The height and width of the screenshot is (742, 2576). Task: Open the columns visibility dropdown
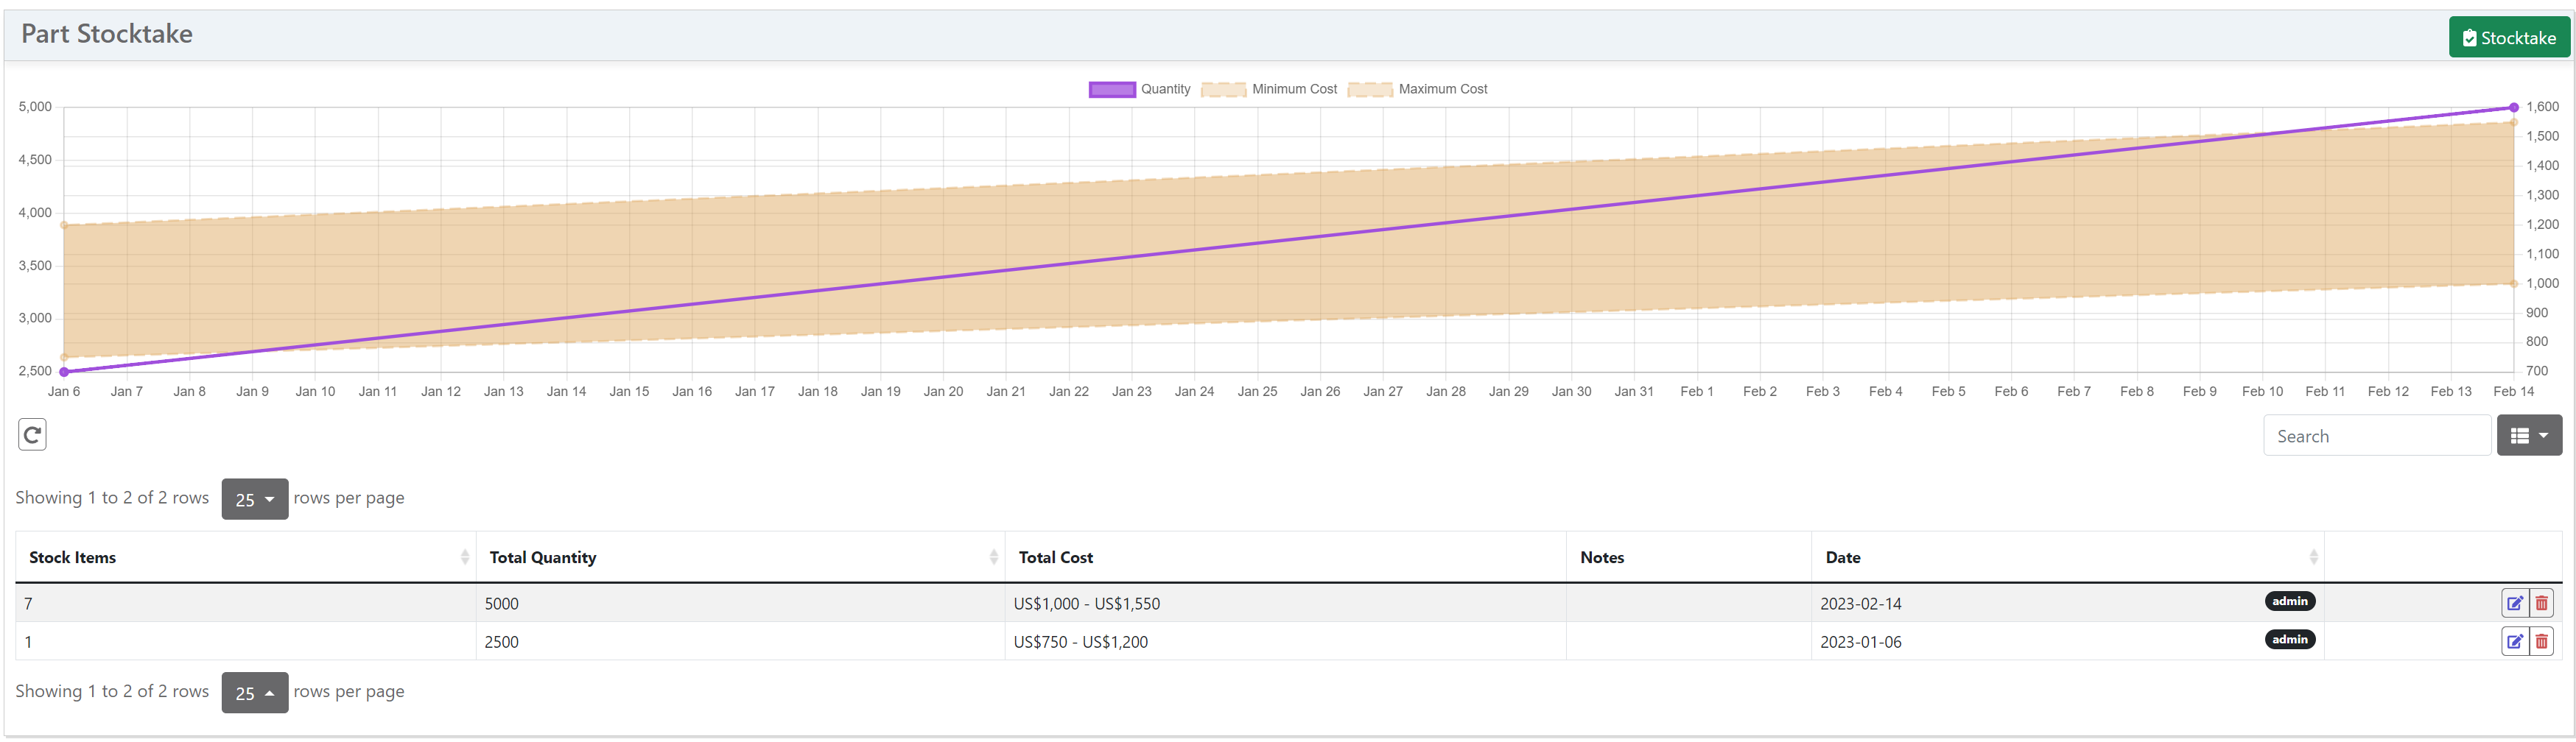pos(2528,436)
